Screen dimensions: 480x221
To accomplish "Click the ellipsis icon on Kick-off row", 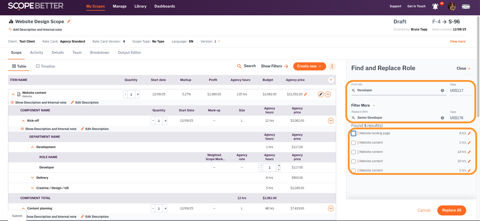I will (331, 121).
